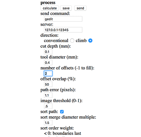Click the number of offsets field

tap(48, 74)
